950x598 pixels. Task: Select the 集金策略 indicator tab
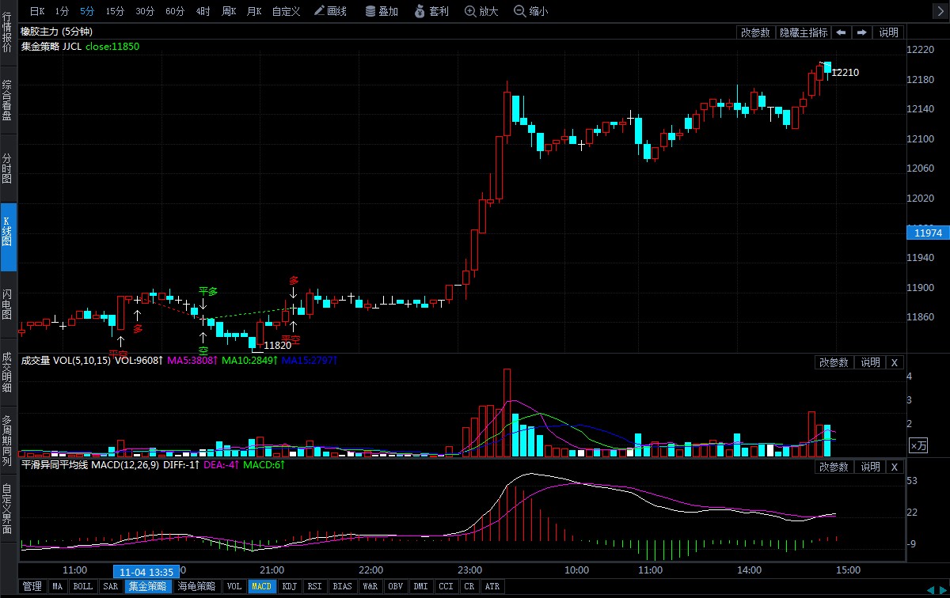[x=148, y=587]
